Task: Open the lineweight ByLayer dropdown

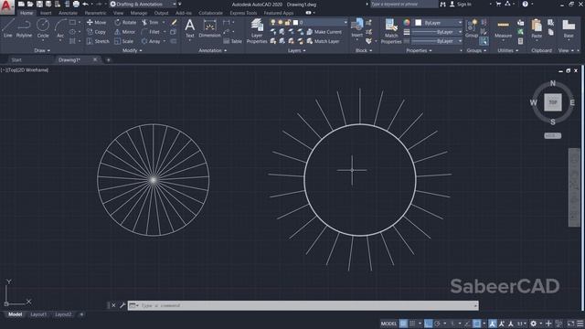Action: [x=437, y=32]
